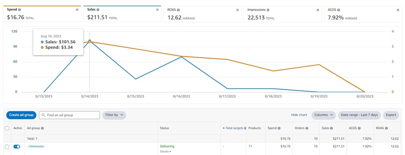Click the 7.92% AVERAGE value in ACOS card

tap(343, 18)
